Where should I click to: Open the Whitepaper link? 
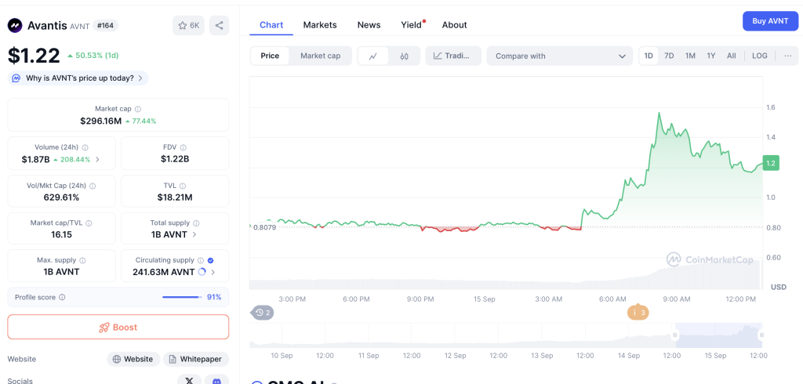click(x=195, y=359)
